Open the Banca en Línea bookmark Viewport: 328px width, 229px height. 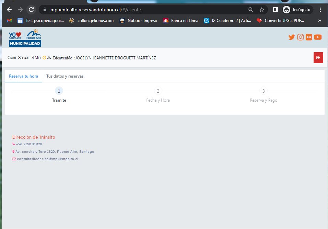[x=181, y=21]
